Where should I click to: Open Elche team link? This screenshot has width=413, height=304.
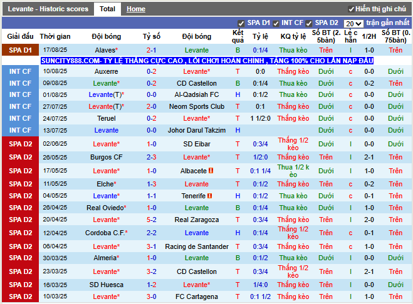[105, 184]
